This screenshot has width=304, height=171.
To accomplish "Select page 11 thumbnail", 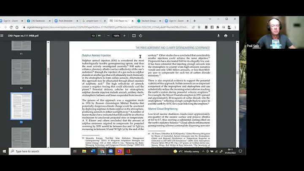I will (21, 46).
